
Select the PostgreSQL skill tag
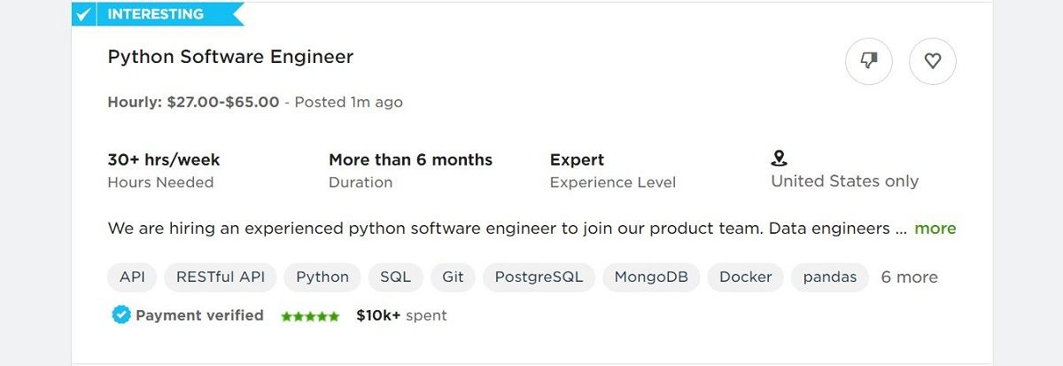point(539,276)
